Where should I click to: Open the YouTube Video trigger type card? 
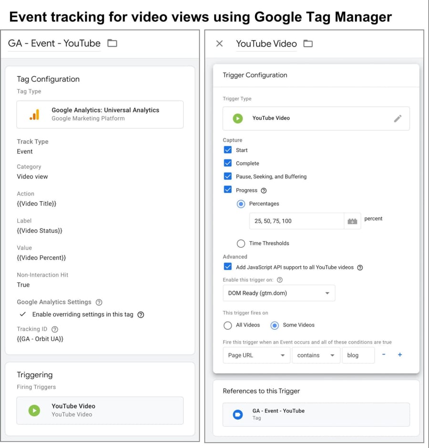(316, 119)
